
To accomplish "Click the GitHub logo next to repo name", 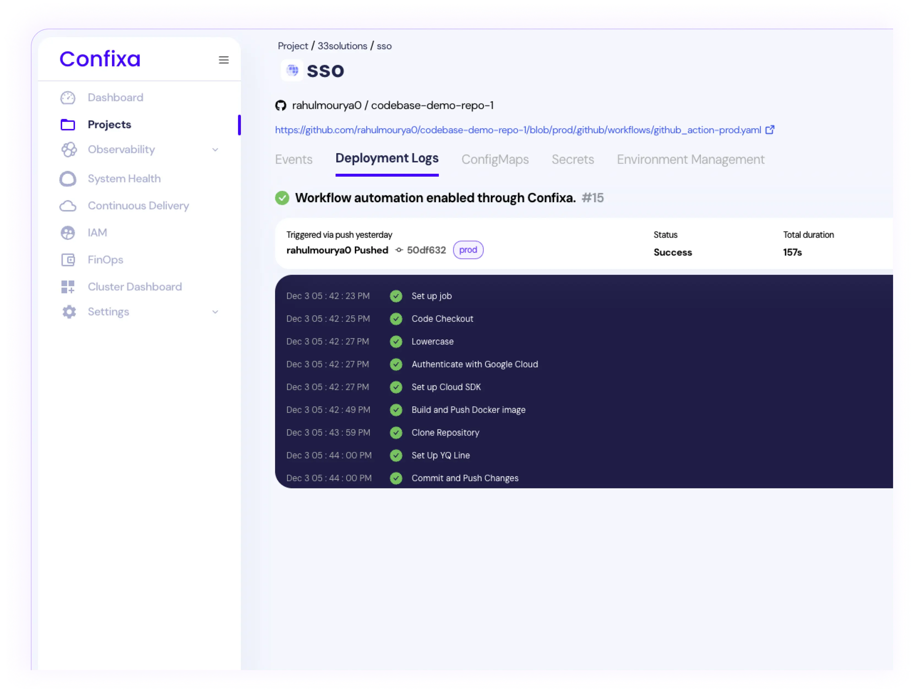I will pos(281,106).
